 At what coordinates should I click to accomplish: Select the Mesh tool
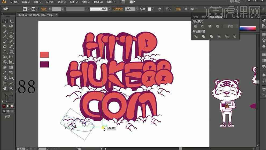click(x=5, y=67)
